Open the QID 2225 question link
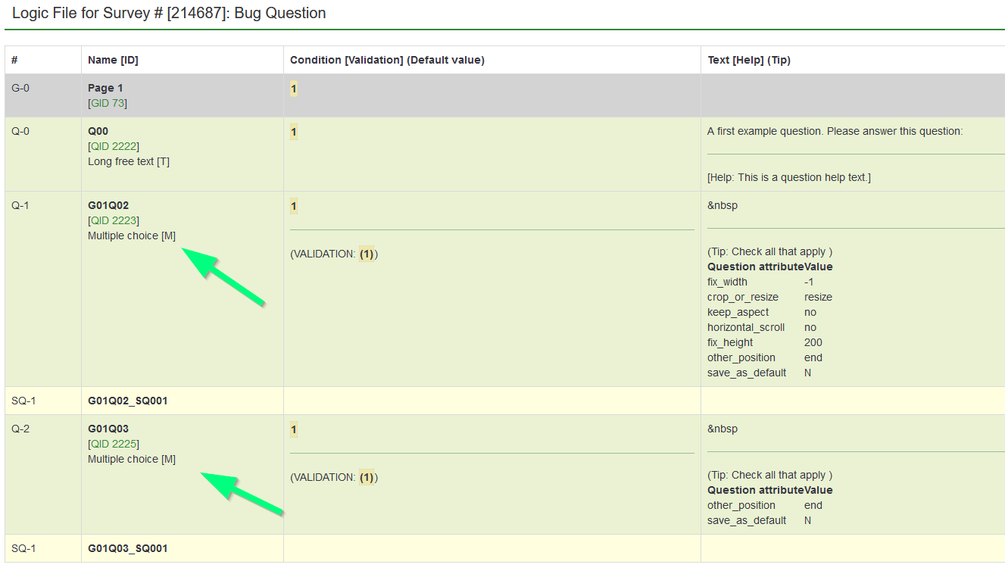Viewport: 1005px width, 574px height. [114, 444]
